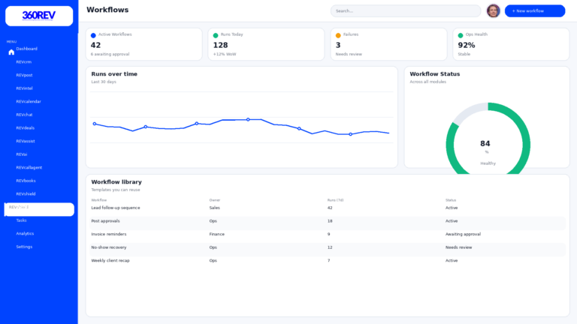Sort the table by Runs column header
This screenshot has width=577, height=324.
click(x=335, y=200)
